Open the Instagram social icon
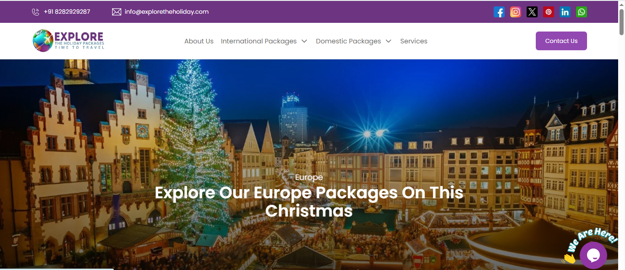625x270 pixels. click(x=516, y=12)
